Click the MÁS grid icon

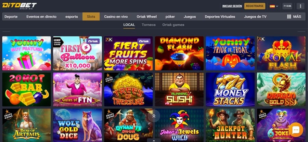tap(289, 17)
